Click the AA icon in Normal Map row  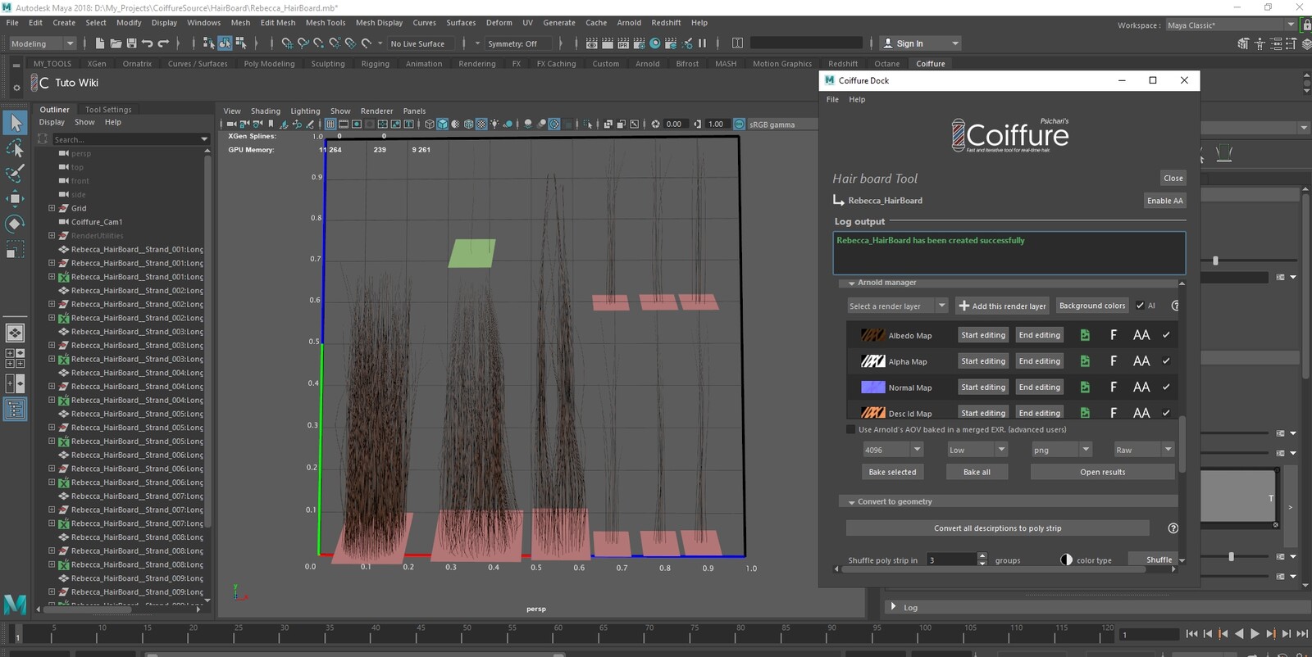click(1141, 387)
